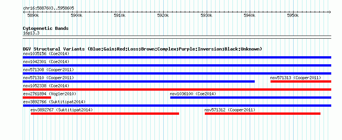Select the short red bar under esv2761894
This screenshot has height=140, width=342.
pos(37,98)
